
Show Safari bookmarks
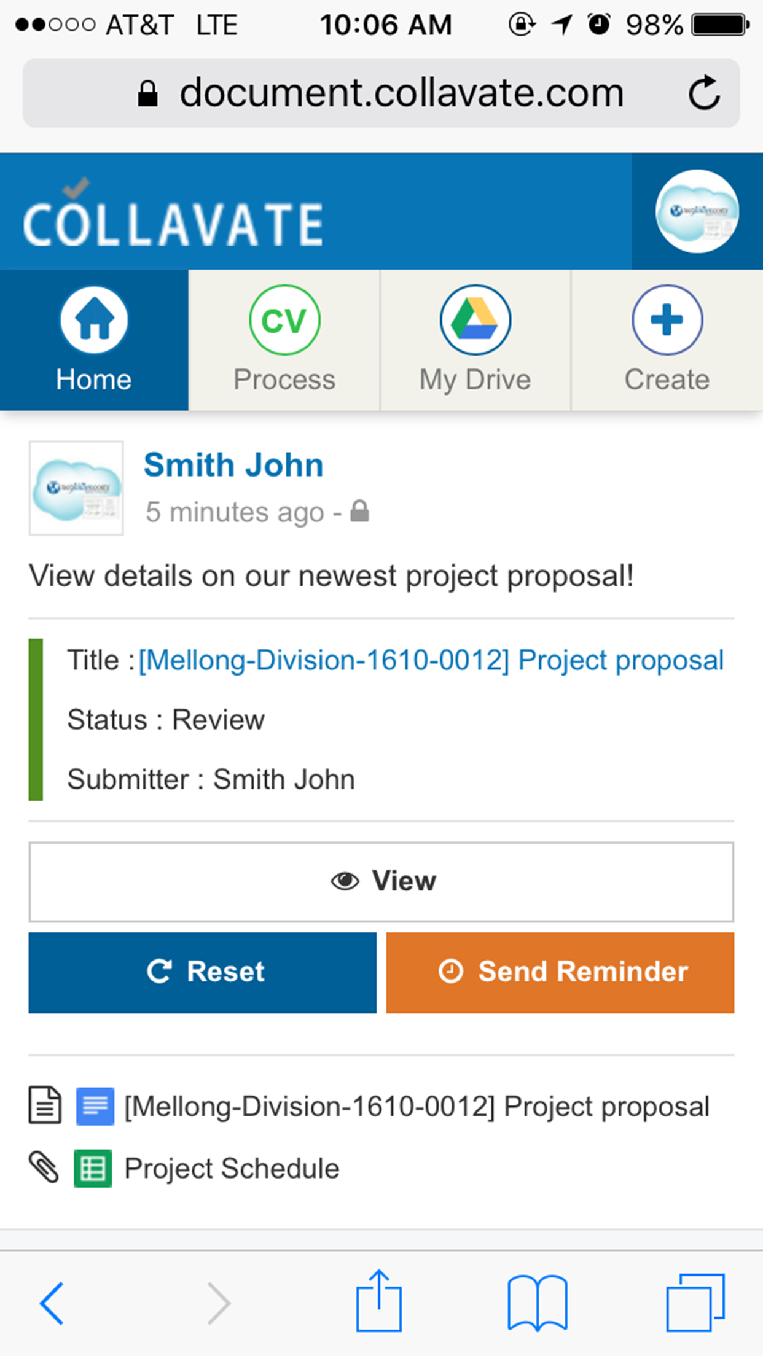(537, 1303)
